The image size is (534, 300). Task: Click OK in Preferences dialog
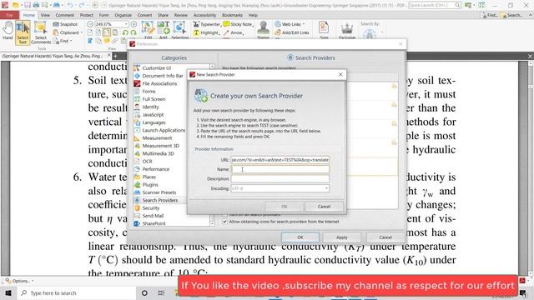[300, 237]
